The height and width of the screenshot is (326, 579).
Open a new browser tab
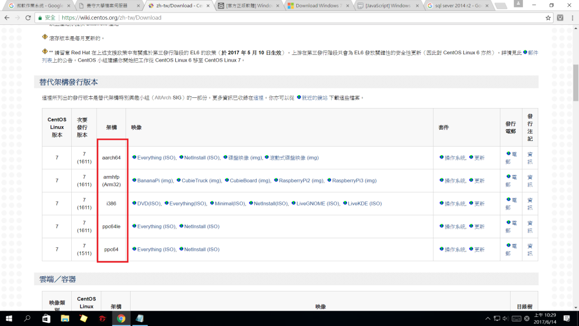(500, 6)
